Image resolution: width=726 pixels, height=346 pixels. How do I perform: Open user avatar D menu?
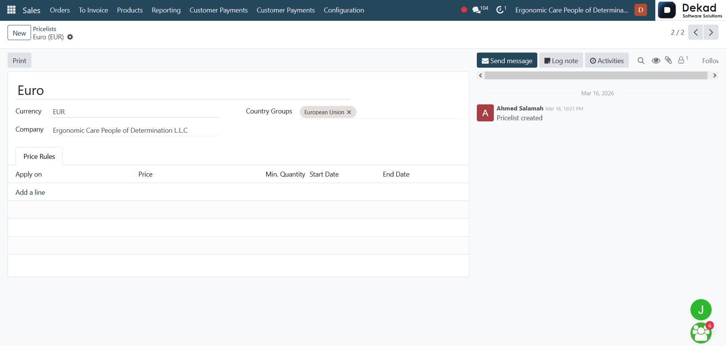[x=641, y=10]
